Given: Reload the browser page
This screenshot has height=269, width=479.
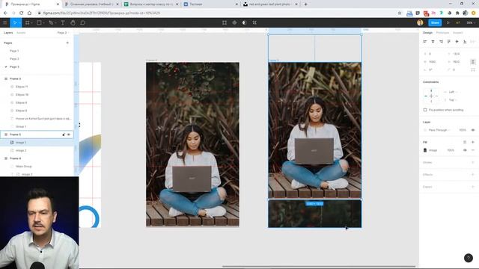Looking at the screenshot, I should [x=21, y=13].
